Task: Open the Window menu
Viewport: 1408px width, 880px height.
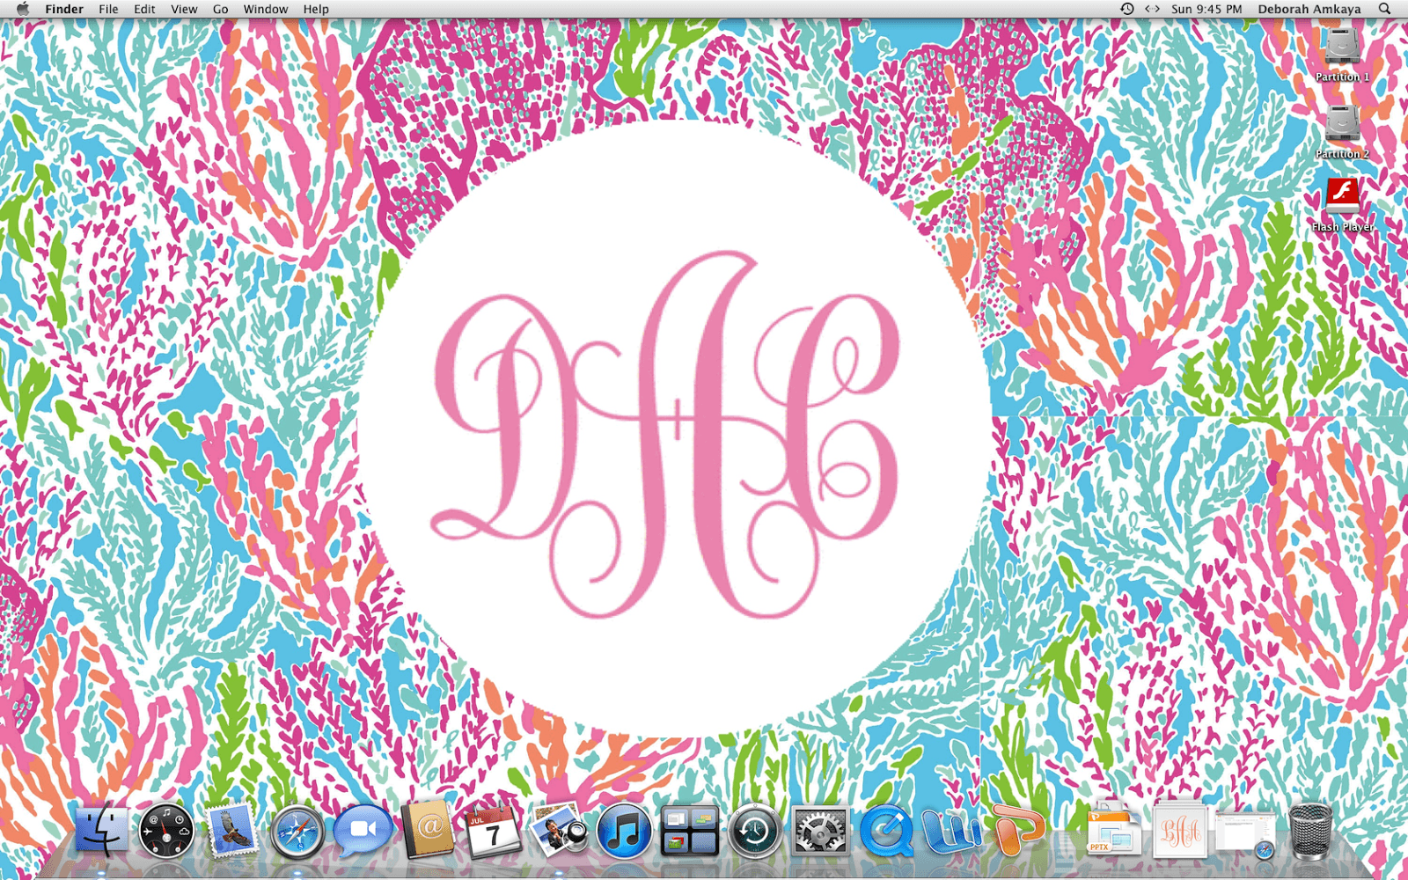Action: pyautogui.click(x=266, y=9)
